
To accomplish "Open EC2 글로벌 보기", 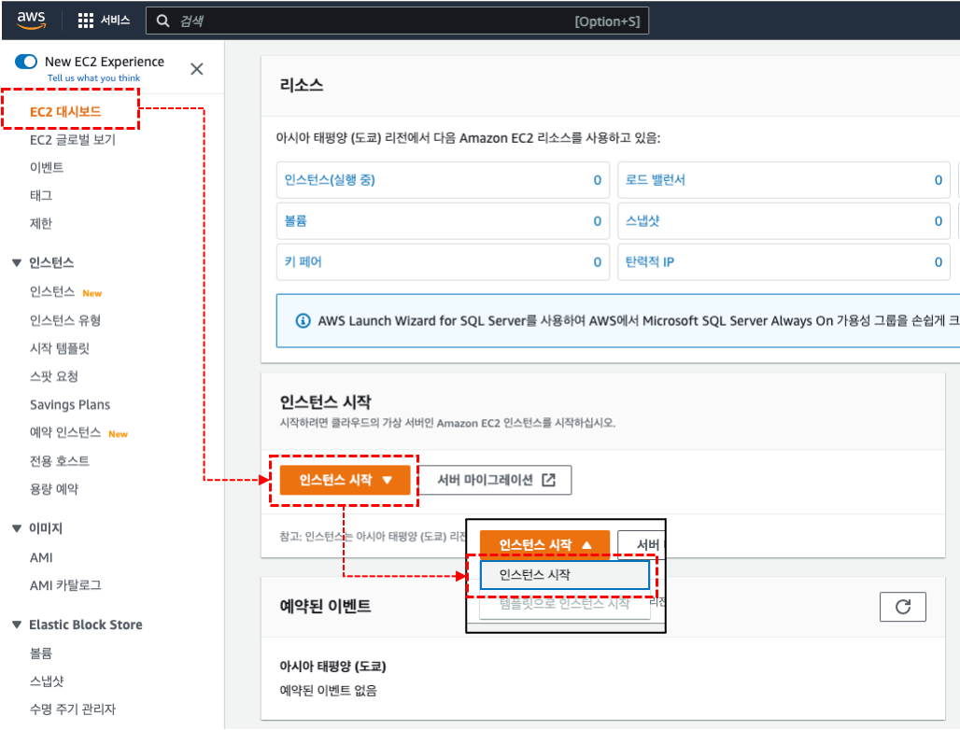I will pyautogui.click(x=73, y=140).
